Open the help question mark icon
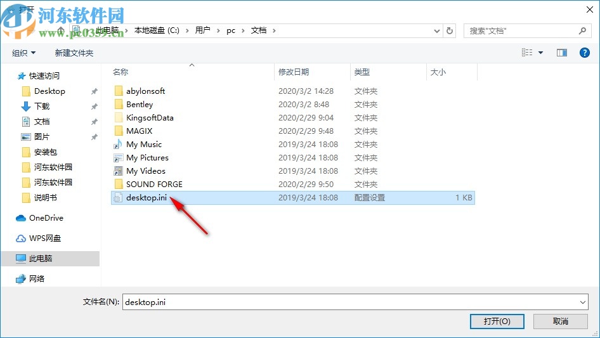 pos(584,53)
